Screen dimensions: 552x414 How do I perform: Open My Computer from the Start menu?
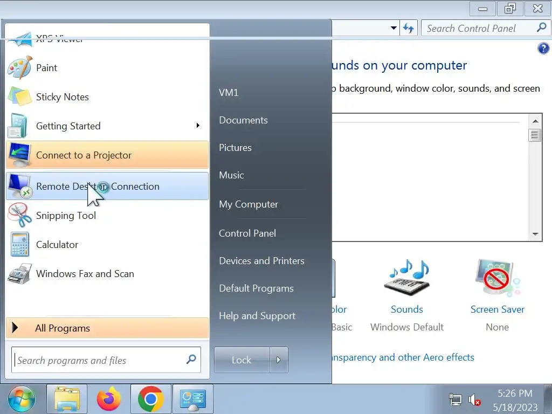pyautogui.click(x=249, y=204)
